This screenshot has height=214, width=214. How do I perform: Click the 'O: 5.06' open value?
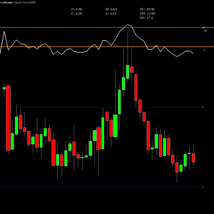point(77,9)
